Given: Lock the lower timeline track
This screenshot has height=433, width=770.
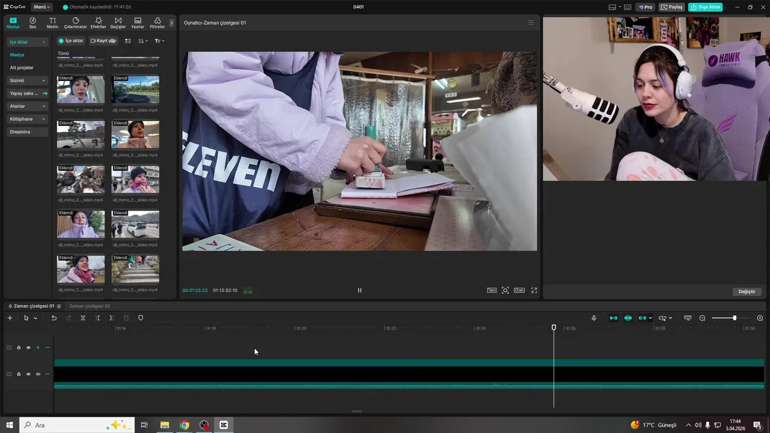Looking at the screenshot, I should point(19,374).
